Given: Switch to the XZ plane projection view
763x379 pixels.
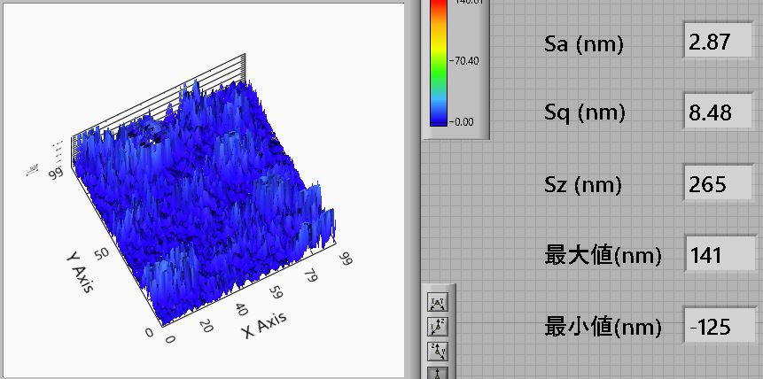Looking at the screenshot, I should (437, 327).
